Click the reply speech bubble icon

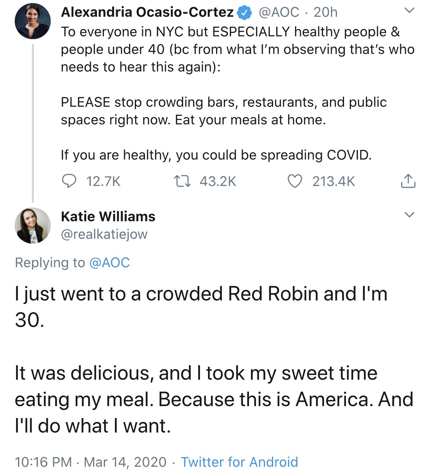[69, 181]
